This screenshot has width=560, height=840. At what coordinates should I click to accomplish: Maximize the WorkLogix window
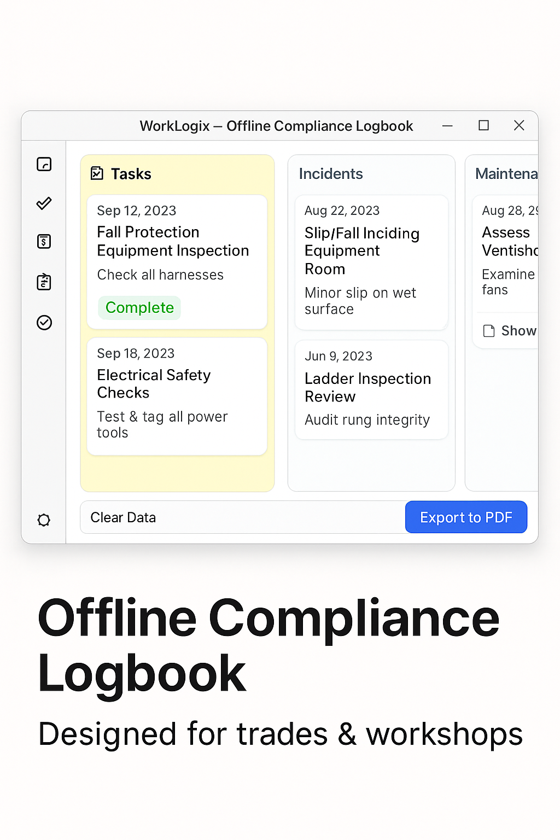(x=483, y=125)
